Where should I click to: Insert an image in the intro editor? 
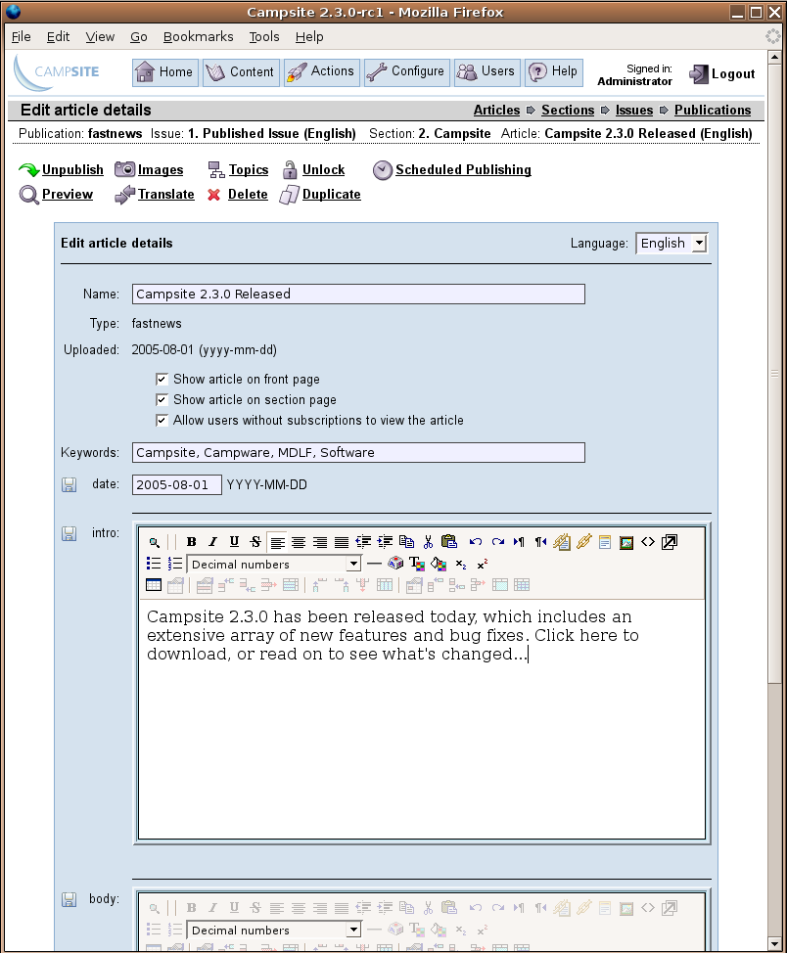(625, 541)
